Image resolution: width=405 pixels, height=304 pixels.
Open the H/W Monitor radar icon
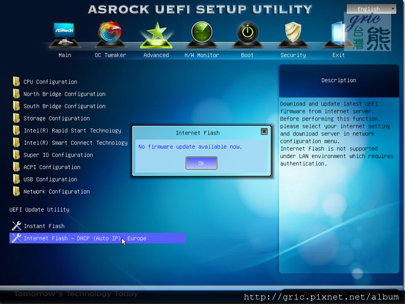[x=201, y=35]
